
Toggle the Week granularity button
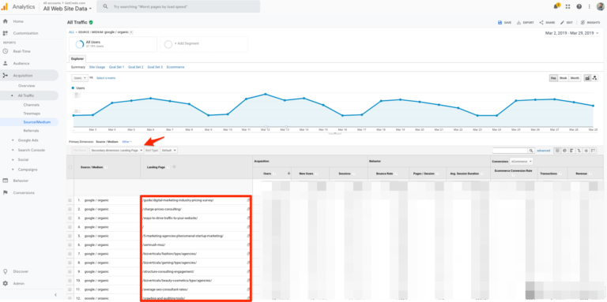pyautogui.click(x=564, y=78)
